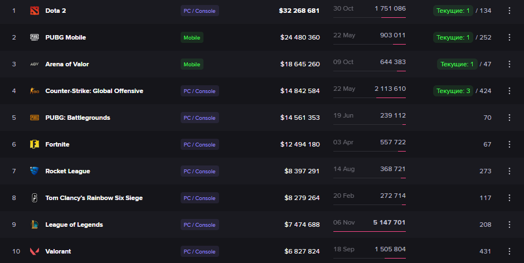Click PC / Console tag for Counter-Strike row
524x263 pixels.
point(200,91)
